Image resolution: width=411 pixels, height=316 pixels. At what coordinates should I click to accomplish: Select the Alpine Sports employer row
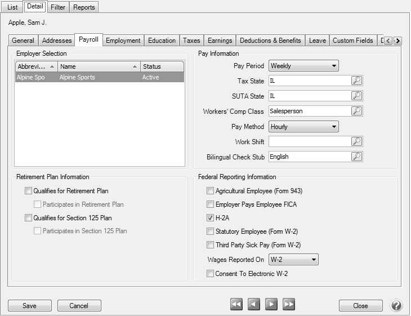click(x=99, y=78)
